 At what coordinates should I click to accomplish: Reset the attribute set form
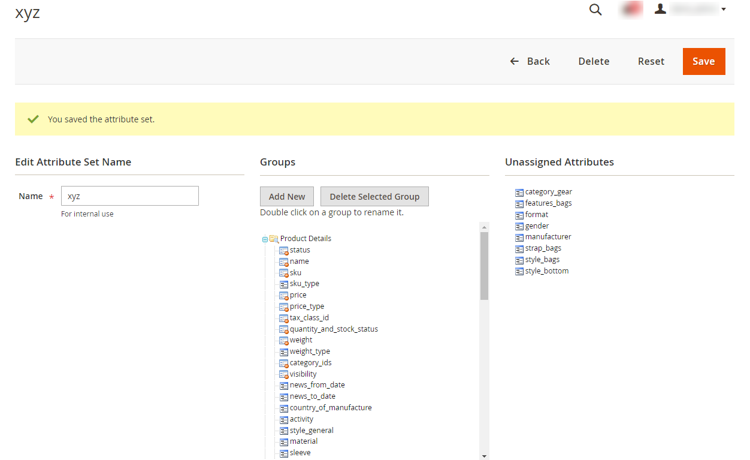pyautogui.click(x=651, y=61)
